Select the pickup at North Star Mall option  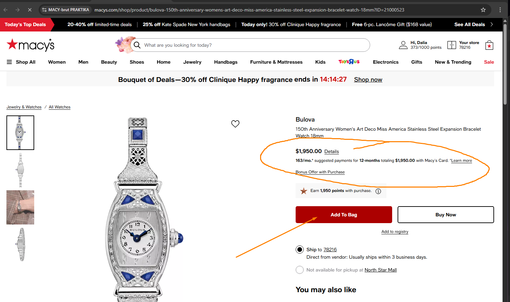tap(300, 270)
